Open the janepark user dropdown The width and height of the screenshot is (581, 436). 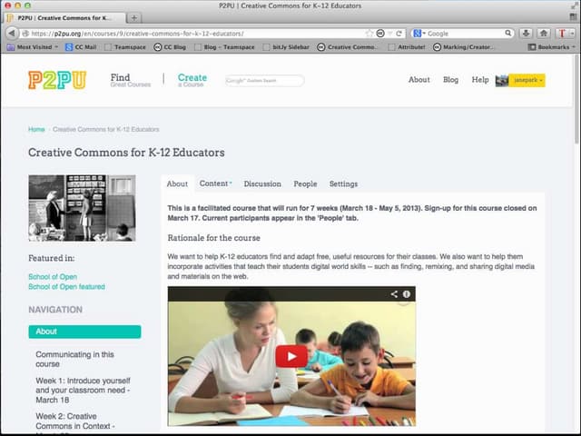pyautogui.click(x=527, y=80)
